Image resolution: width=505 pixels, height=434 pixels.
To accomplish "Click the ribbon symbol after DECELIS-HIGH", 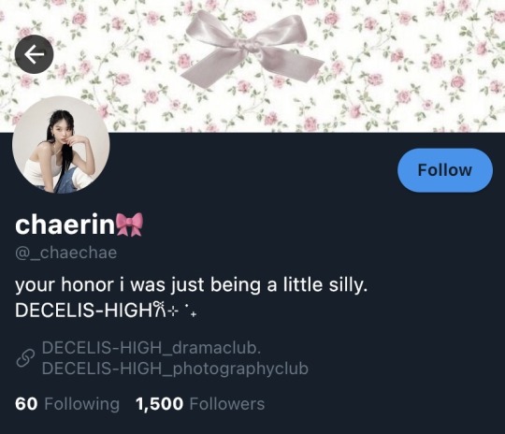I will coord(160,310).
